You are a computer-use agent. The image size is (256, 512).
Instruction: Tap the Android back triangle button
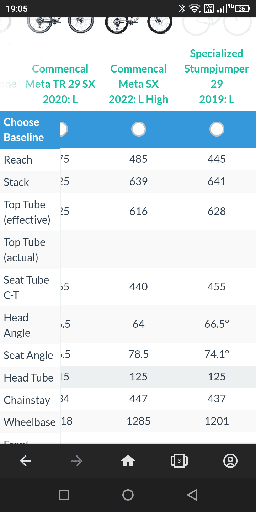pyautogui.click(x=192, y=495)
